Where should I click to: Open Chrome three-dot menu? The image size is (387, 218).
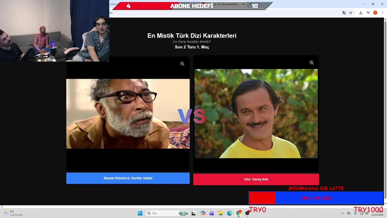click(382, 13)
